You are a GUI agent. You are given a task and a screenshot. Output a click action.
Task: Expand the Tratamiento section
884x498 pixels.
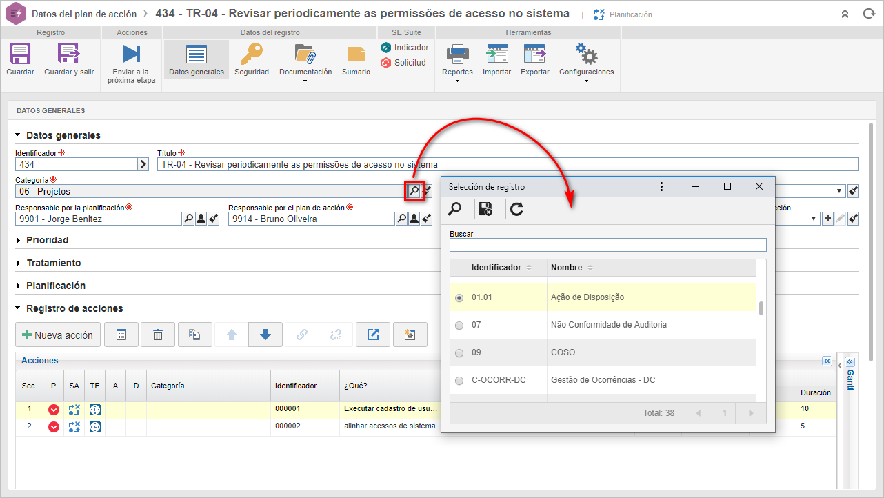click(18, 263)
